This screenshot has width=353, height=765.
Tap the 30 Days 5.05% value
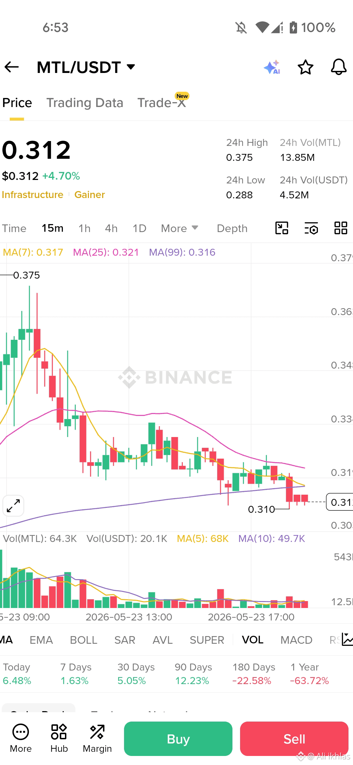pyautogui.click(x=132, y=681)
